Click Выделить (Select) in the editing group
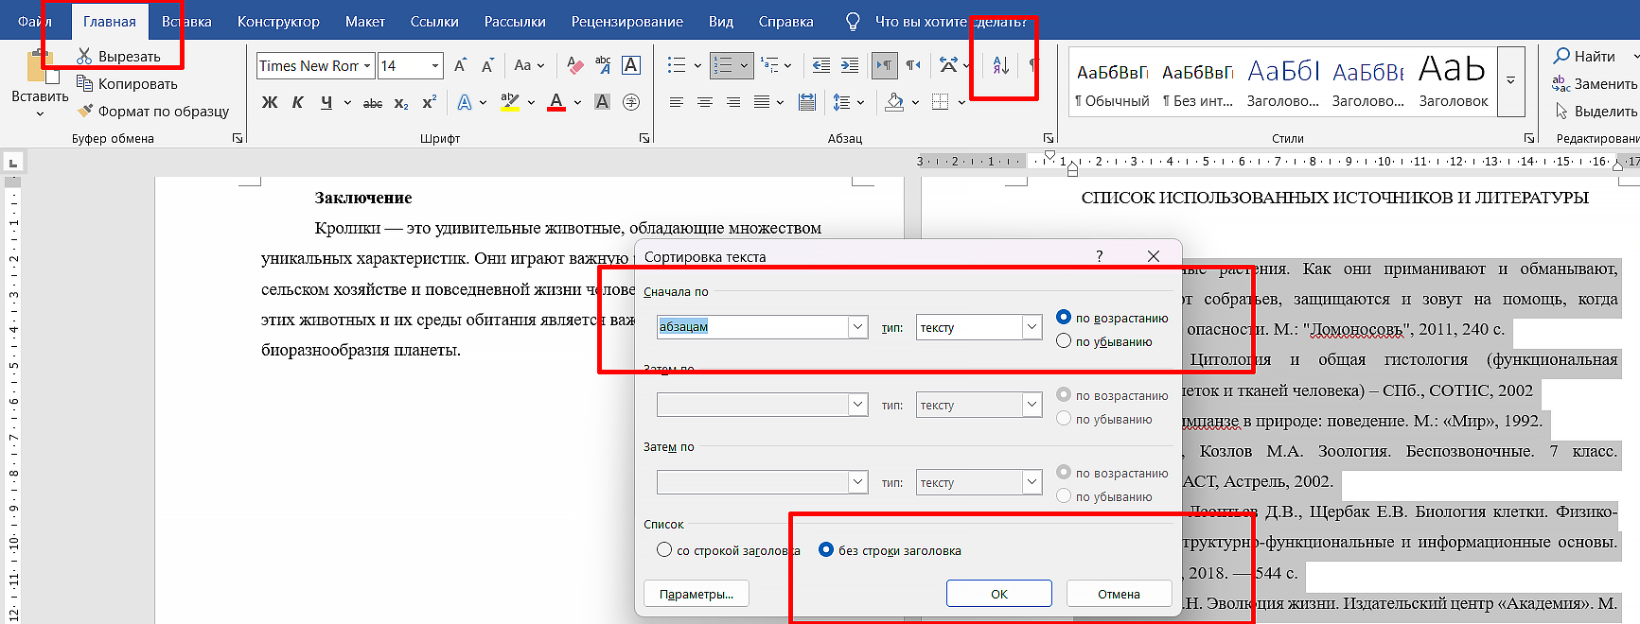Viewport: 1640px width, 624px height. (1596, 111)
